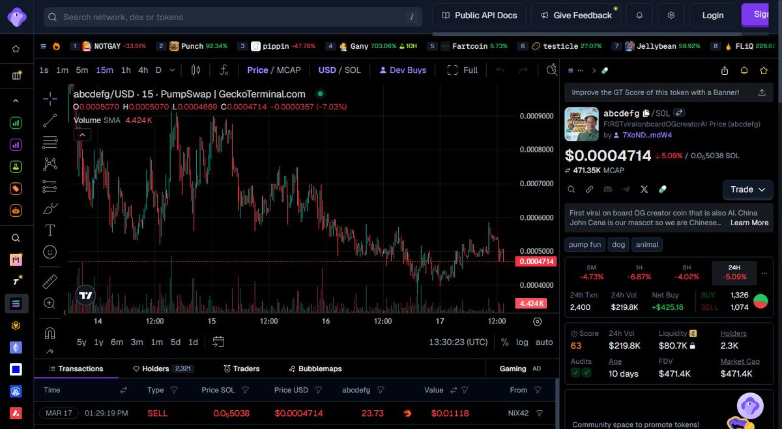Open the Fibonacci retracement tool

coord(50,143)
